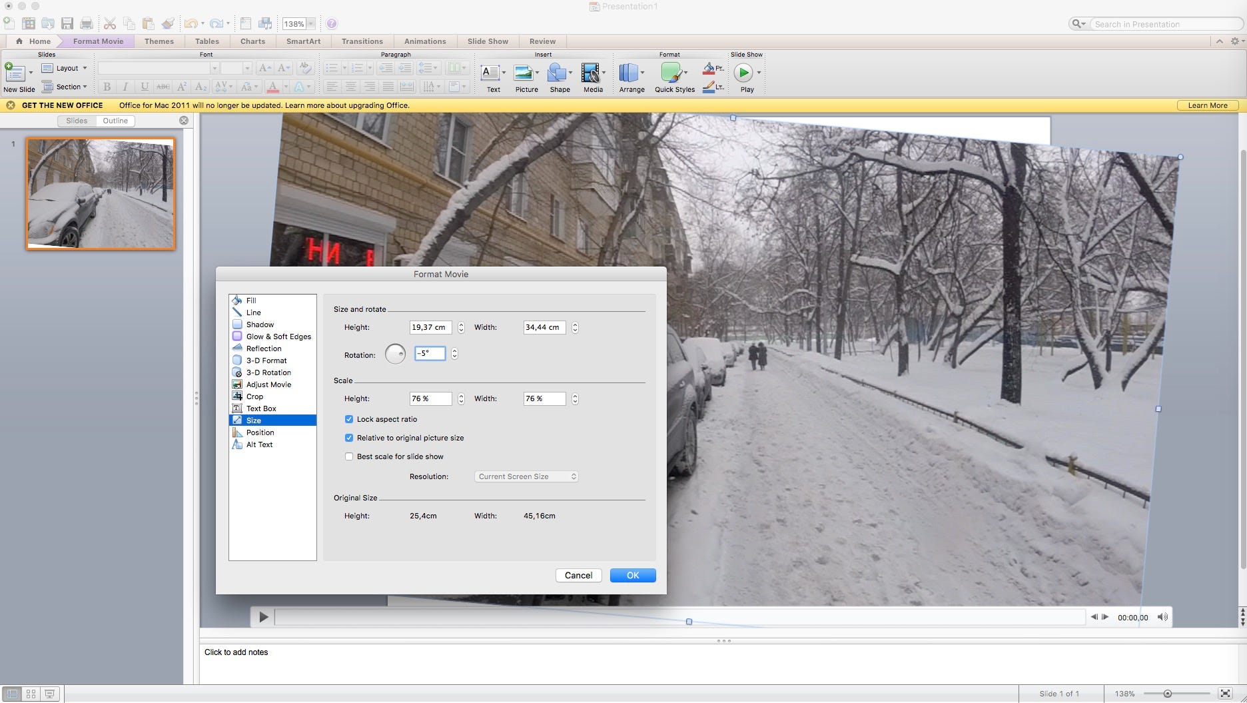
Task: Click the font color red A icon
Action: (272, 87)
